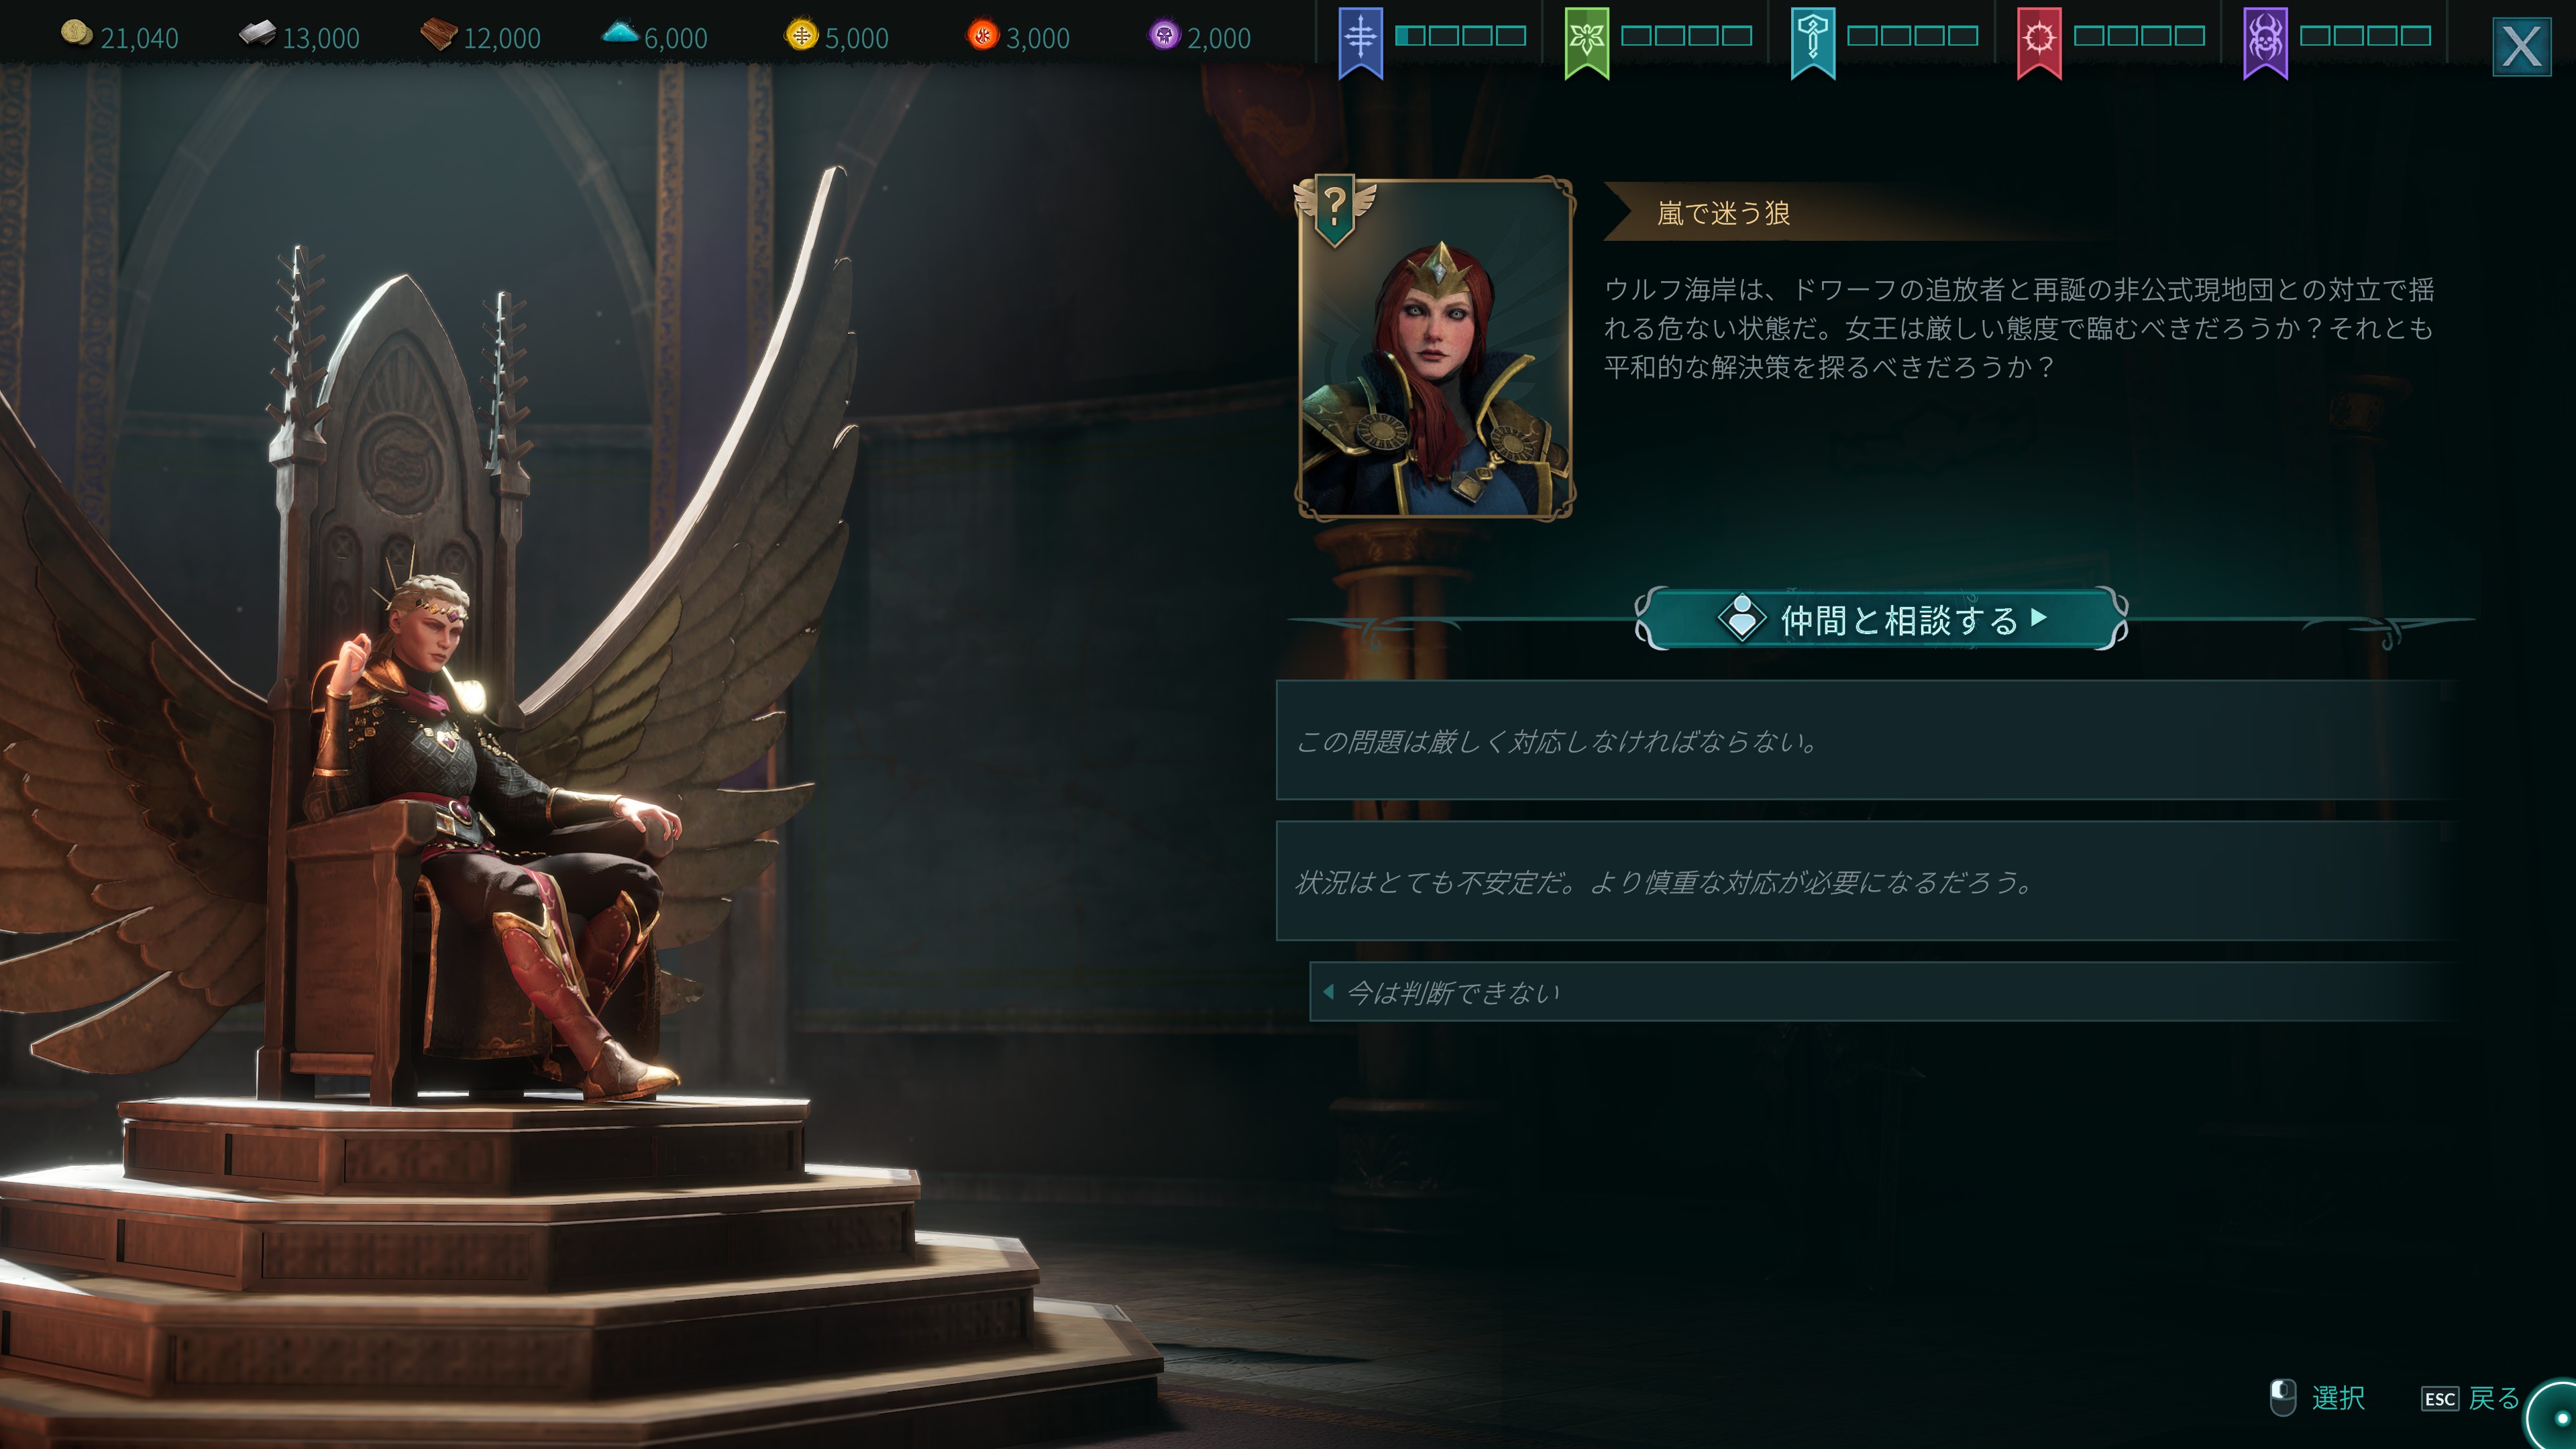Select 今は判断できない to postpone decision
The width and height of the screenshot is (2576, 1449).
click(x=1882, y=992)
